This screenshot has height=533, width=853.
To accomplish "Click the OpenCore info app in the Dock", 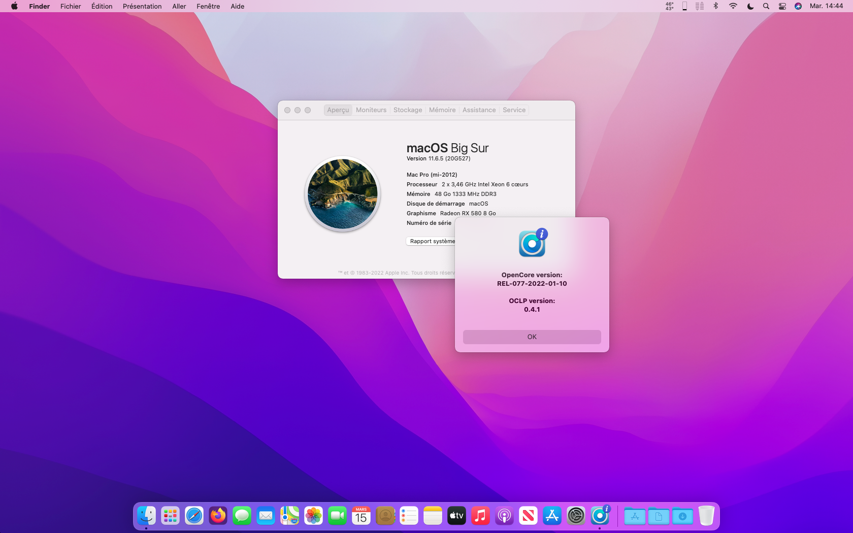I will [600, 516].
